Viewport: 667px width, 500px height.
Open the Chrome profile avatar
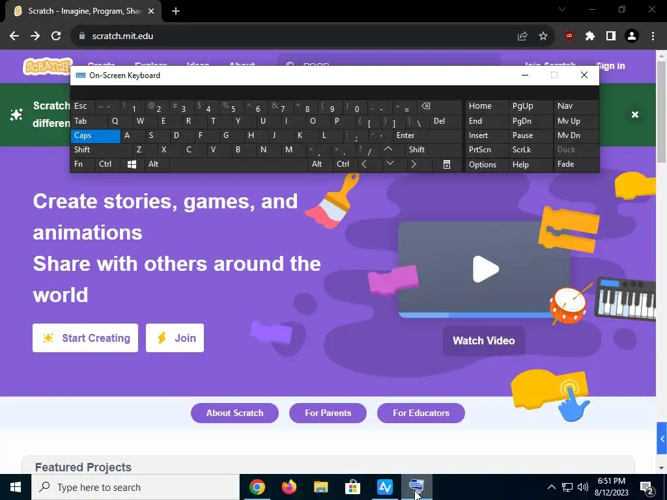(x=632, y=36)
